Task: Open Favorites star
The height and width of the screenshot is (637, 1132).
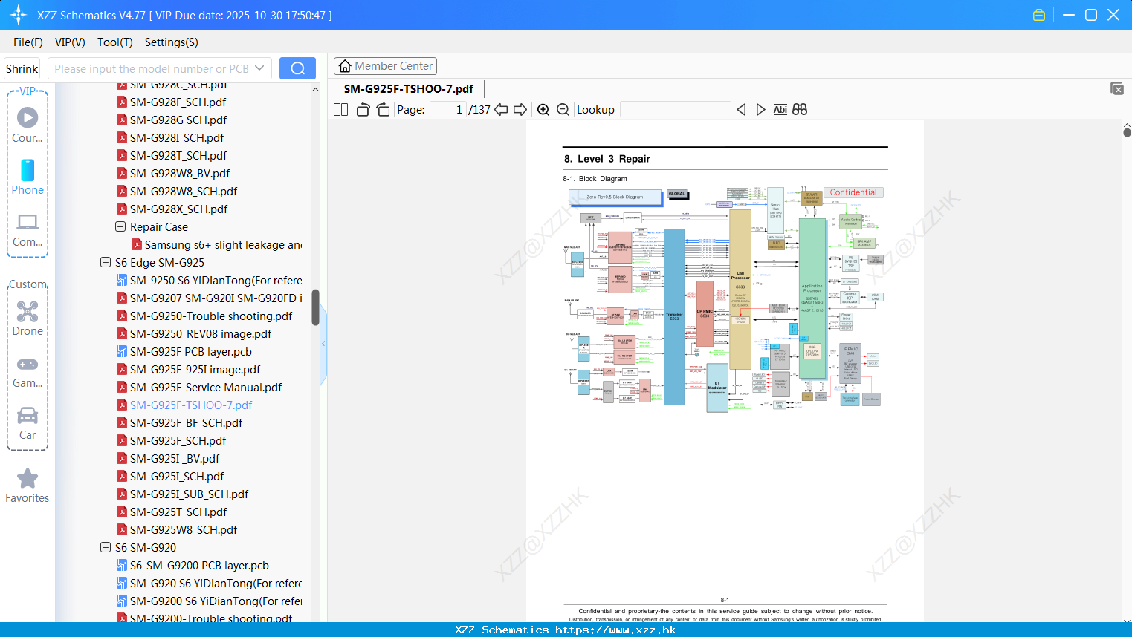Action: [28, 486]
